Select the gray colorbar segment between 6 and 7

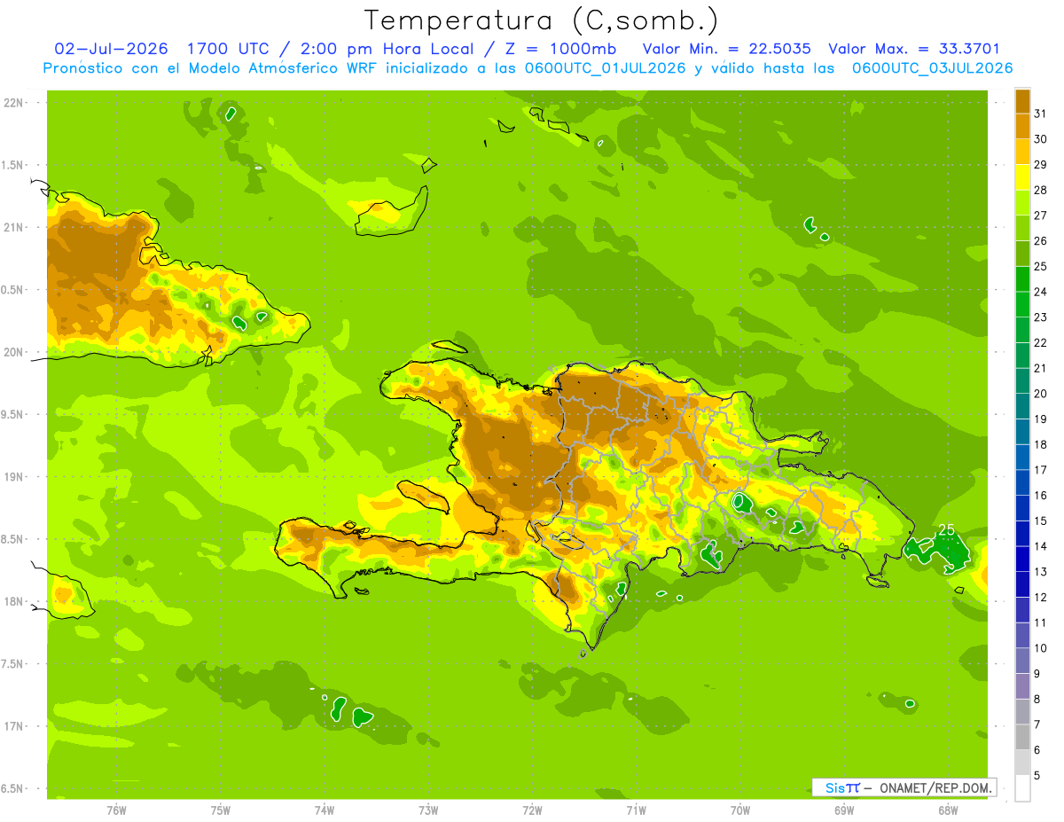[1022, 737]
